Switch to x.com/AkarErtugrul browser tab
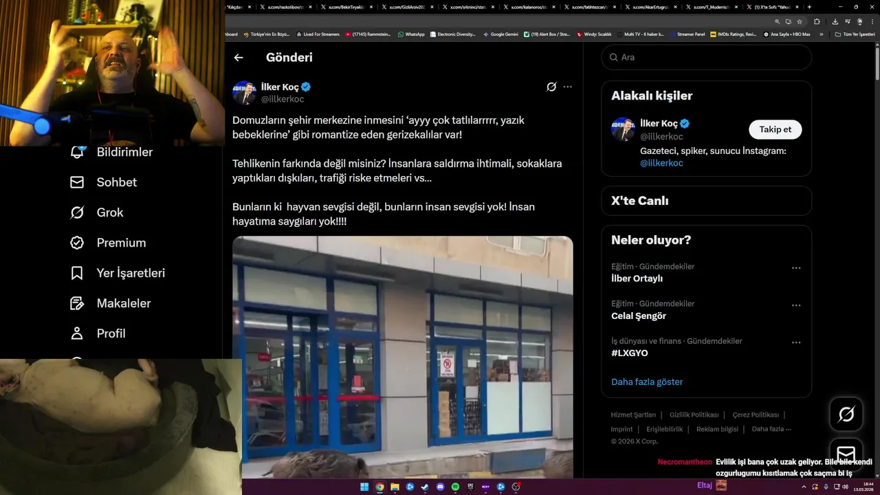 [651, 7]
